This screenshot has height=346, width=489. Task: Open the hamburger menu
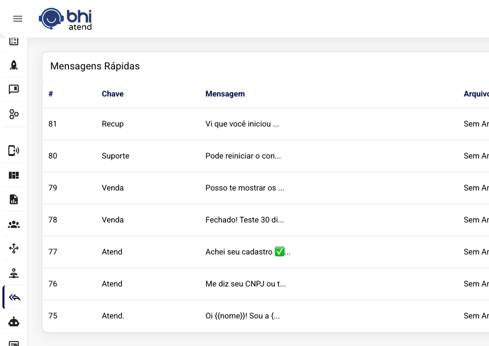point(18,19)
